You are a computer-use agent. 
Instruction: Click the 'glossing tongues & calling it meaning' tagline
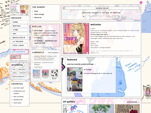(101, 13)
